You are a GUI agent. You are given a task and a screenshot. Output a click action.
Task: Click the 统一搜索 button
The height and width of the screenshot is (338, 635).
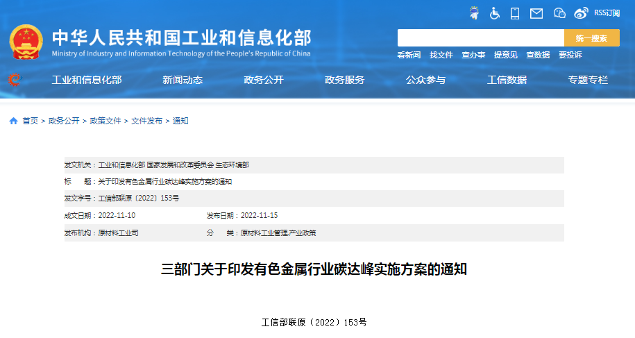point(592,37)
